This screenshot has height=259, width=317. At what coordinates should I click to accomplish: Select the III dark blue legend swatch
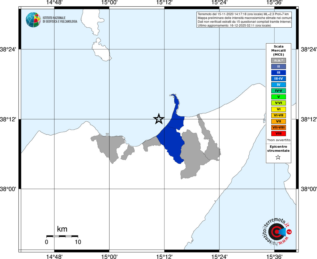[279, 73]
